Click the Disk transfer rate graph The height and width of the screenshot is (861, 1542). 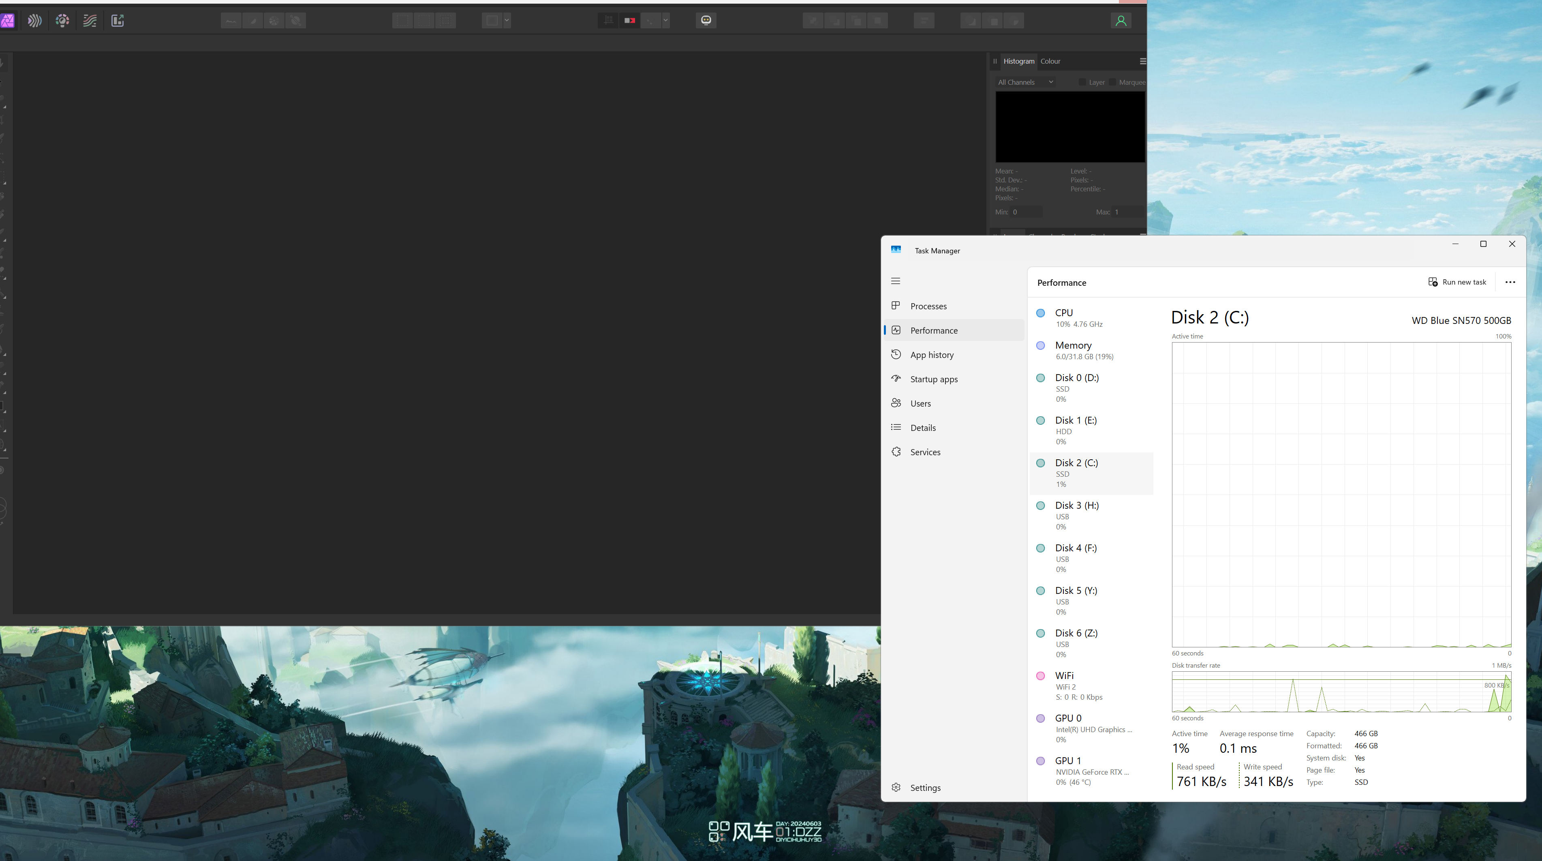pyautogui.click(x=1341, y=692)
